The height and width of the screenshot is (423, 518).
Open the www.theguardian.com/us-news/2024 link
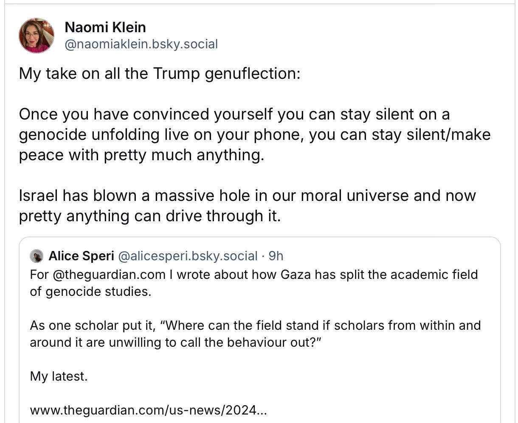(x=149, y=410)
